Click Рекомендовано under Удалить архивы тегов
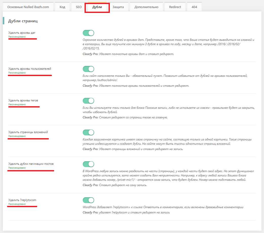Image resolution: width=264 pixels, height=233 pixels. [x=17, y=104]
